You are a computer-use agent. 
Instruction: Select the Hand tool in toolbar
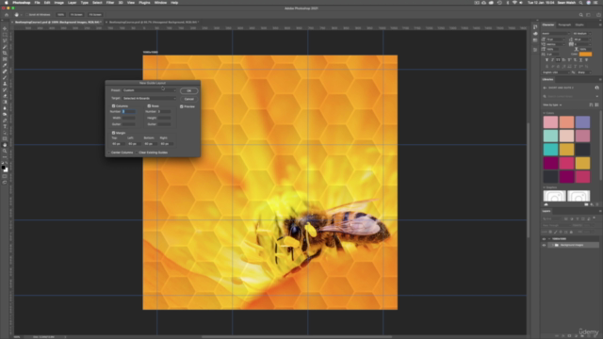tap(5, 145)
